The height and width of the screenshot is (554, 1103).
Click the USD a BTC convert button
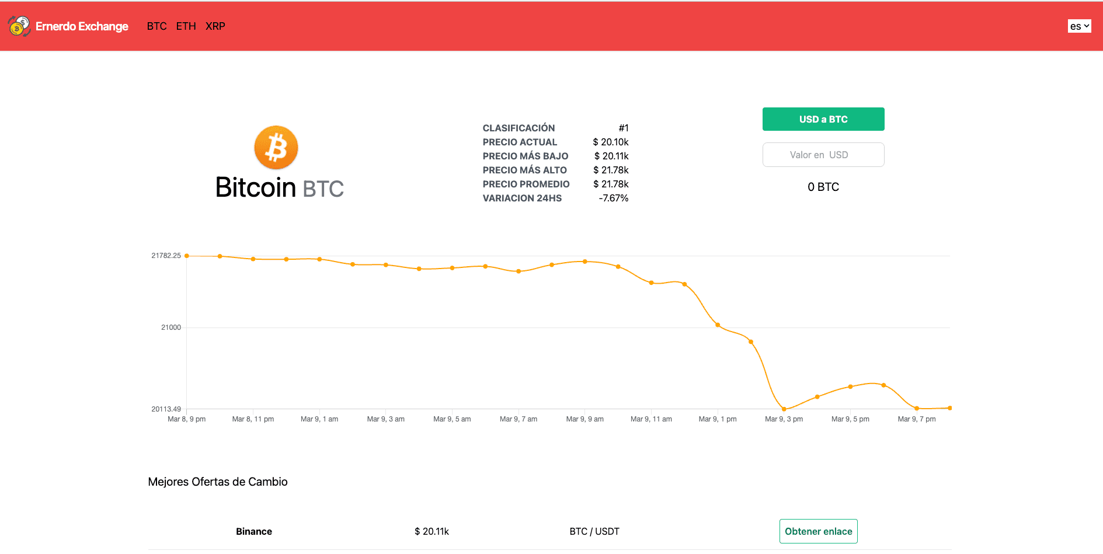pos(823,119)
